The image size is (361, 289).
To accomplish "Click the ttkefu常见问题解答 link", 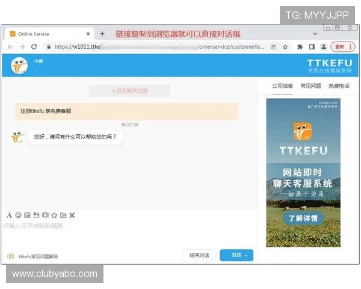I will click(x=39, y=256).
